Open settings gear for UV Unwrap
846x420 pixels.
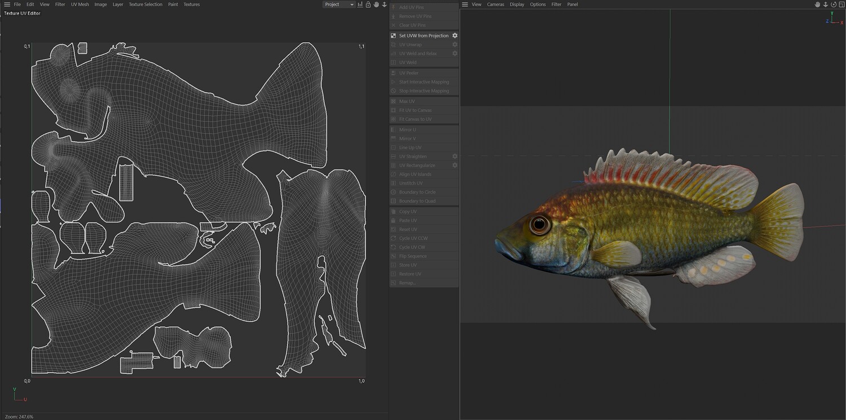(455, 45)
